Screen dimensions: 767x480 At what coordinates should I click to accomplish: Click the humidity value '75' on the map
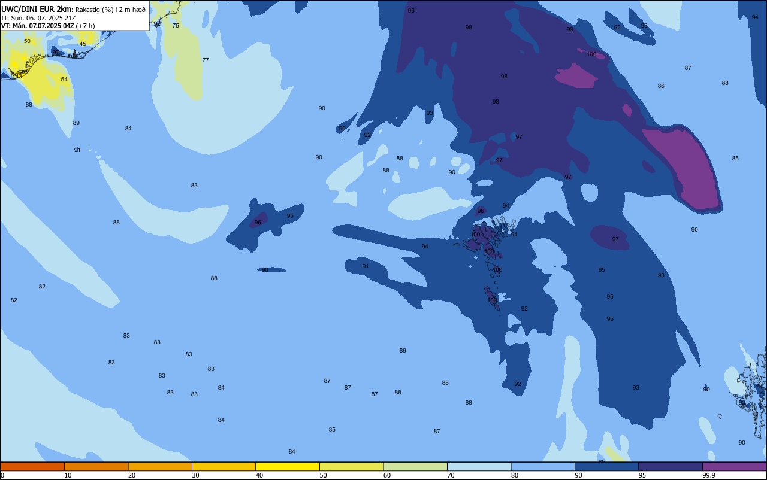[176, 26]
